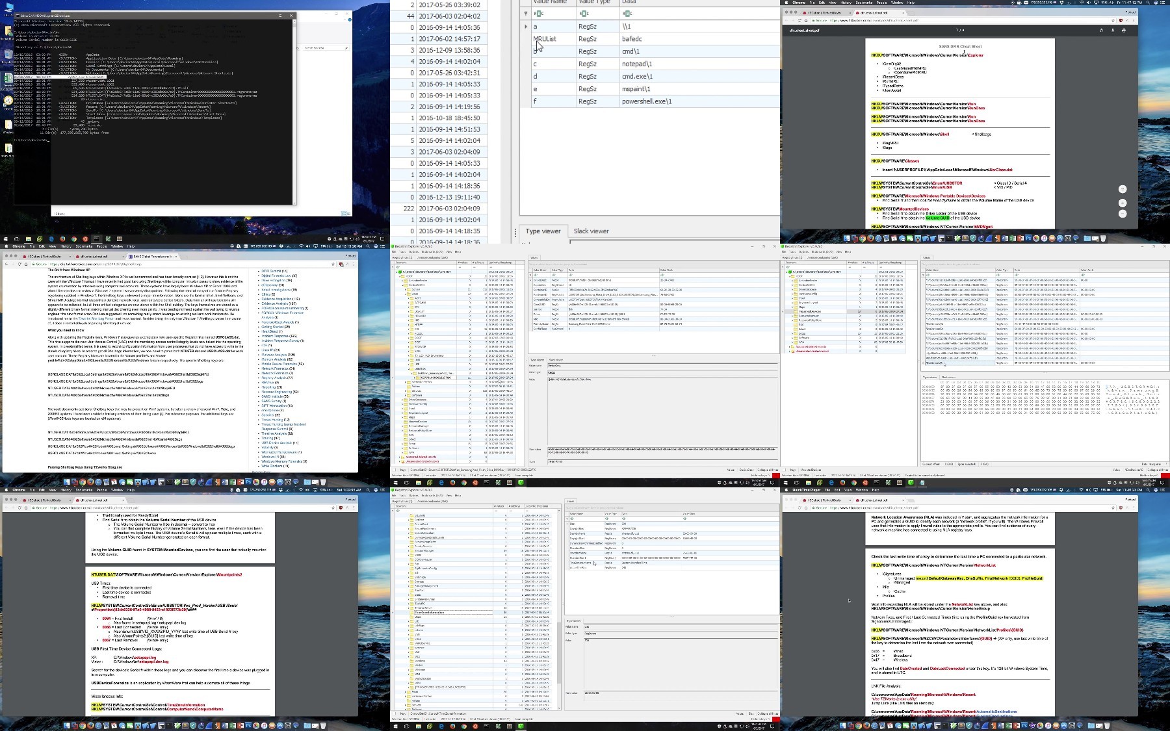The width and height of the screenshot is (1170, 731).
Task: Switch to Type viewer tab in zoomed Registry panel
Action: (543, 231)
